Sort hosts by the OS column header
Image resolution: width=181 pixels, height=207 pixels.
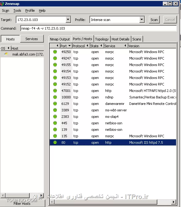(x=6, y=48)
